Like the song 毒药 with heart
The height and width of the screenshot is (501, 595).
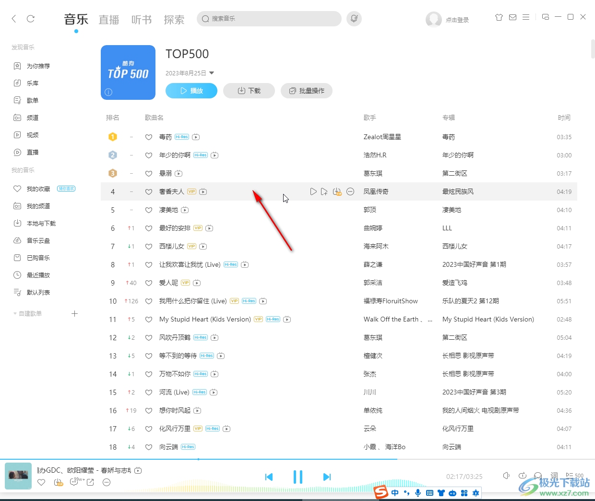coord(149,137)
